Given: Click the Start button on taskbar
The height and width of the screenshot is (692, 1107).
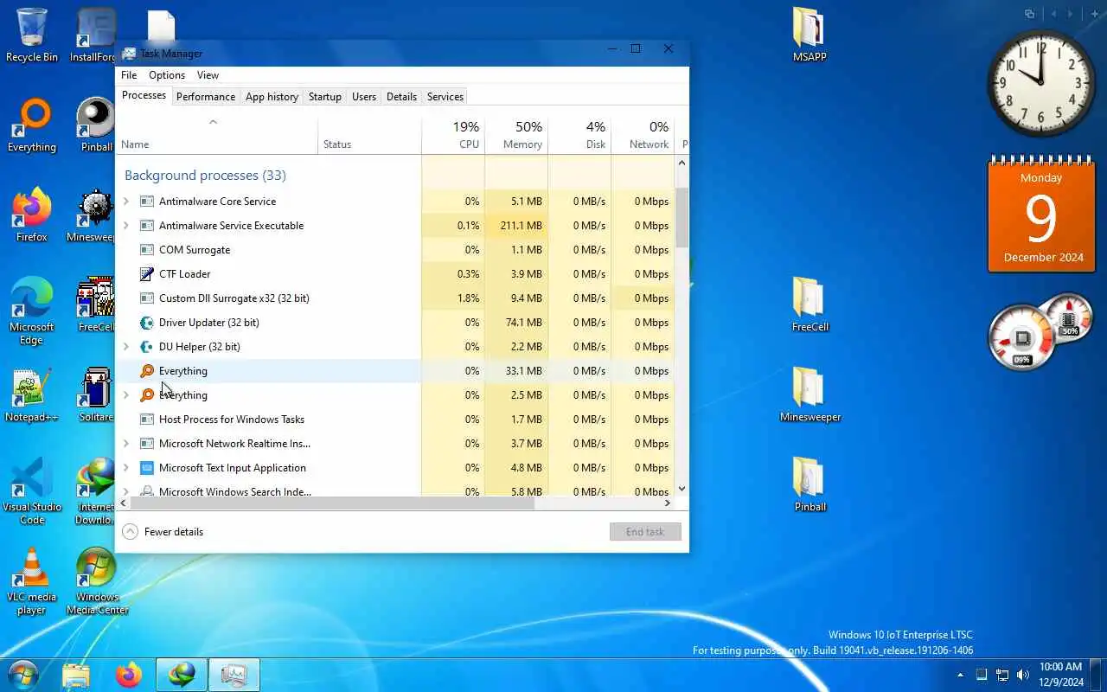Looking at the screenshot, I should [23, 674].
